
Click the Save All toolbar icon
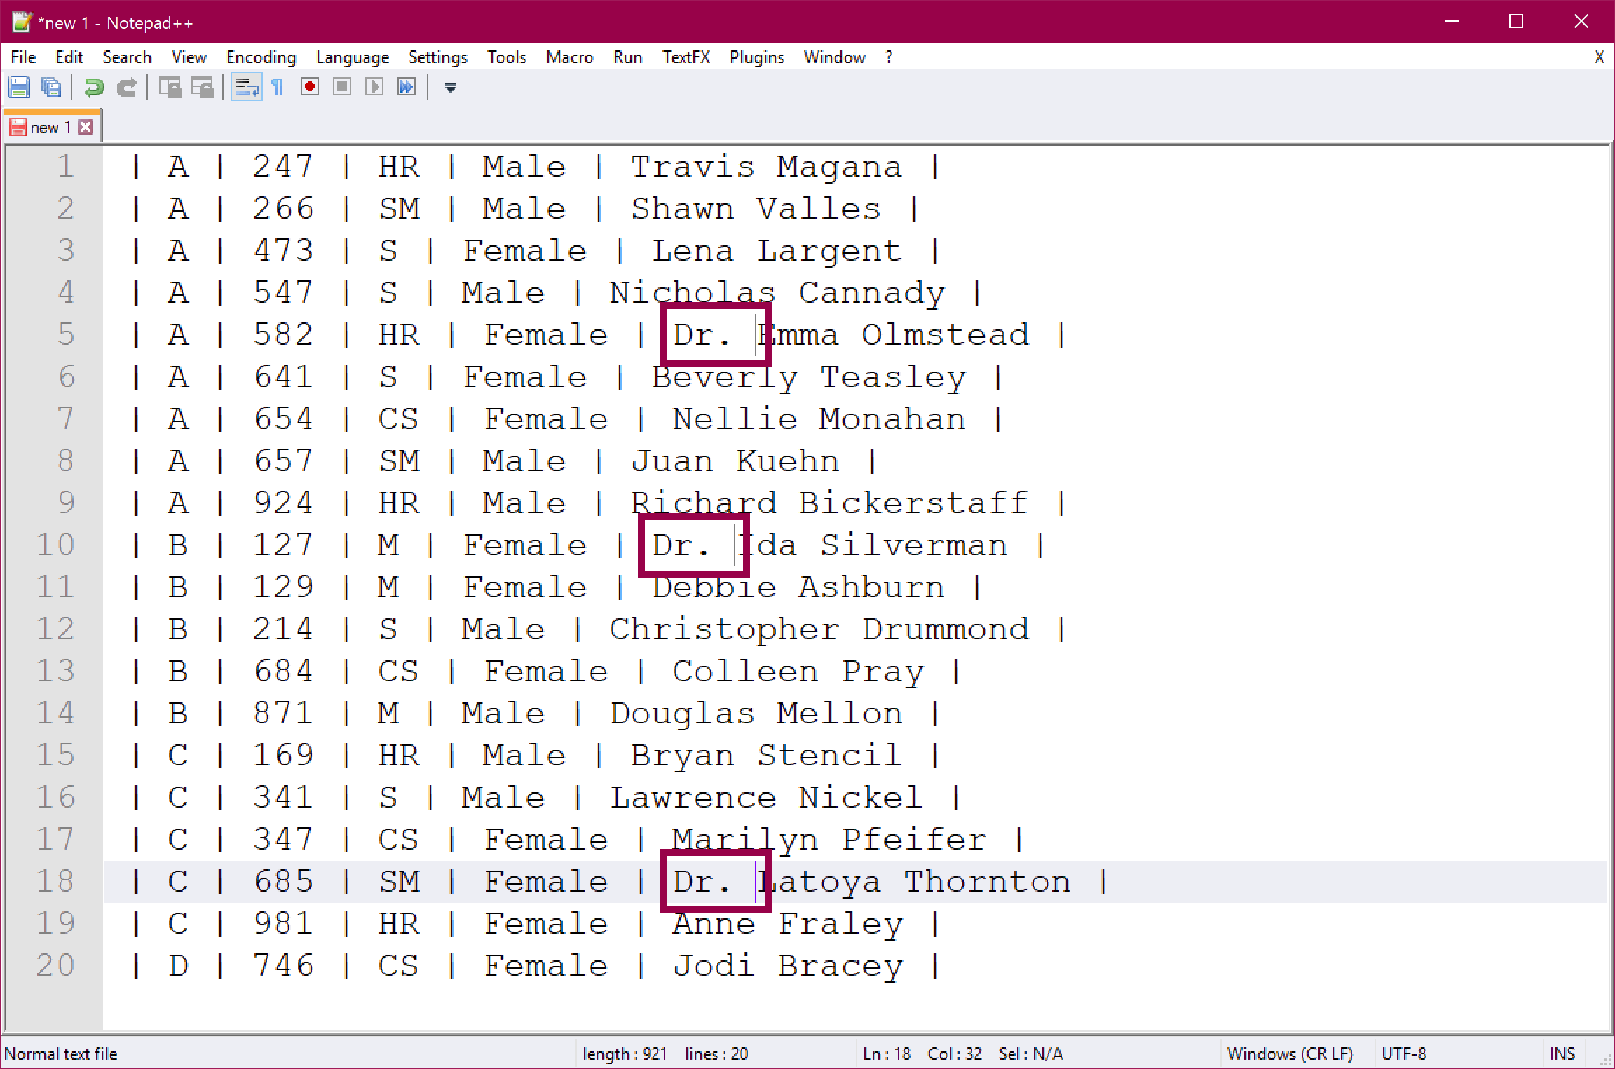tap(51, 87)
